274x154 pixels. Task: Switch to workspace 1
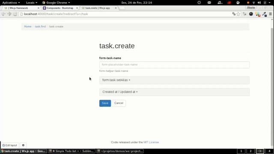[241, 151]
